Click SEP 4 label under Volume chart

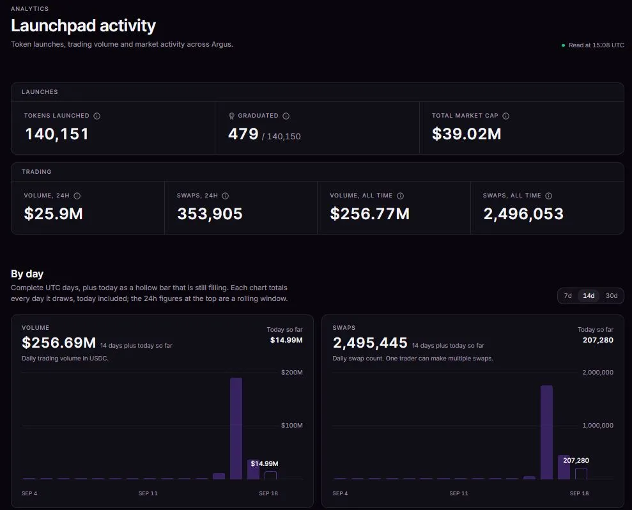pyautogui.click(x=29, y=493)
